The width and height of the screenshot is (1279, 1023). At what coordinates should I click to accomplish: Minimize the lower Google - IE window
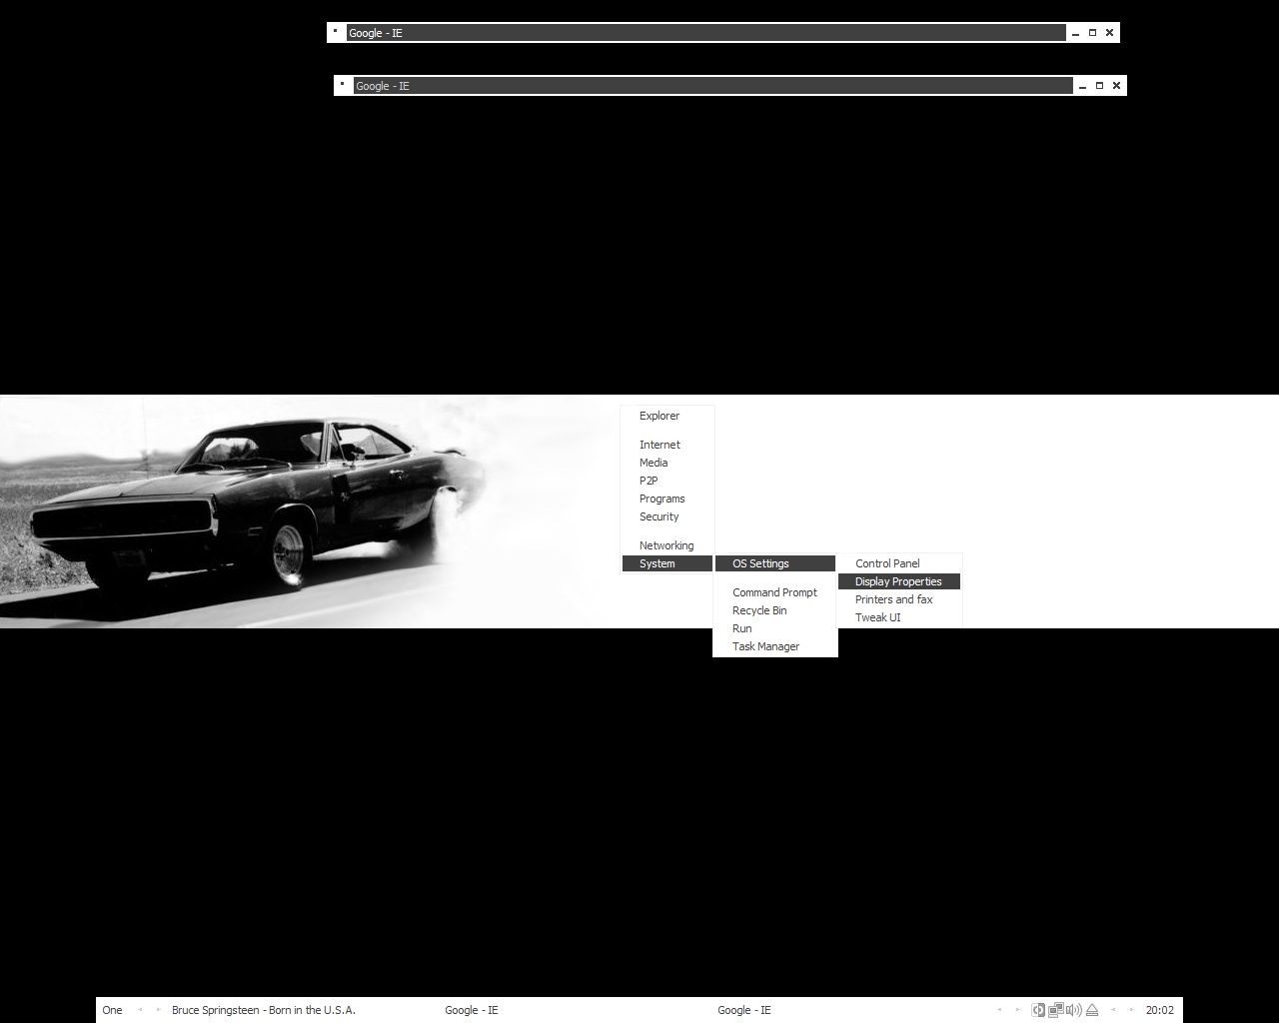point(1082,86)
